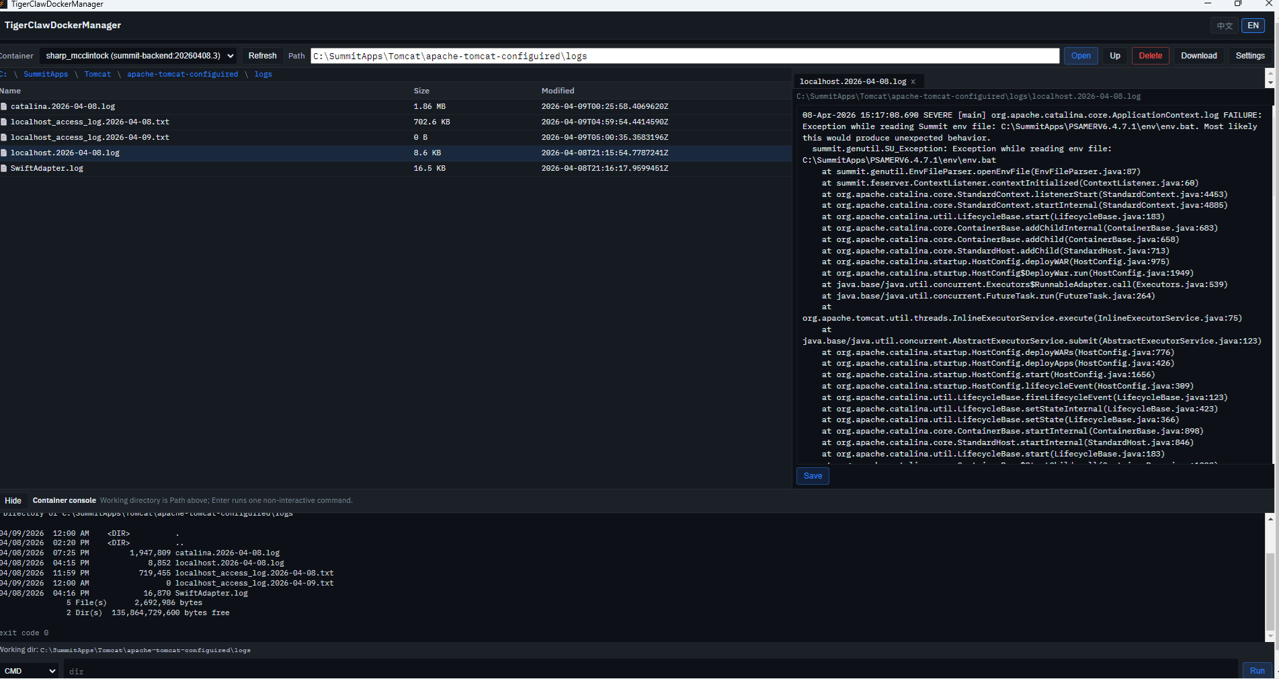Close the localhost.2026-04-08.log tab
The height and width of the screenshot is (679, 1279).
[913, 82]
